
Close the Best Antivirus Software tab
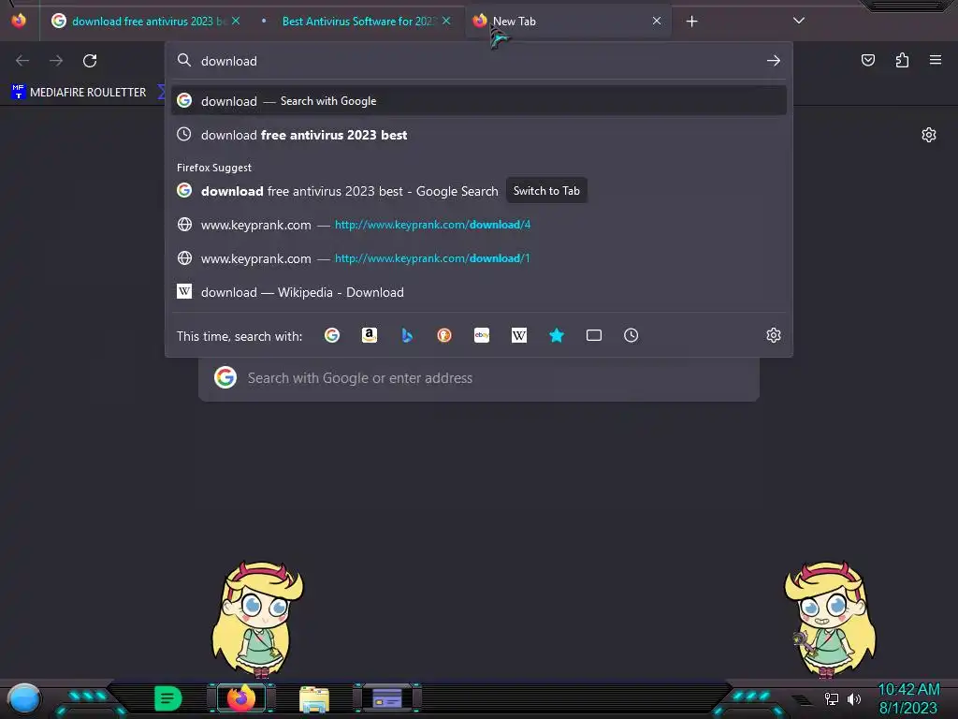click(446, 21)
